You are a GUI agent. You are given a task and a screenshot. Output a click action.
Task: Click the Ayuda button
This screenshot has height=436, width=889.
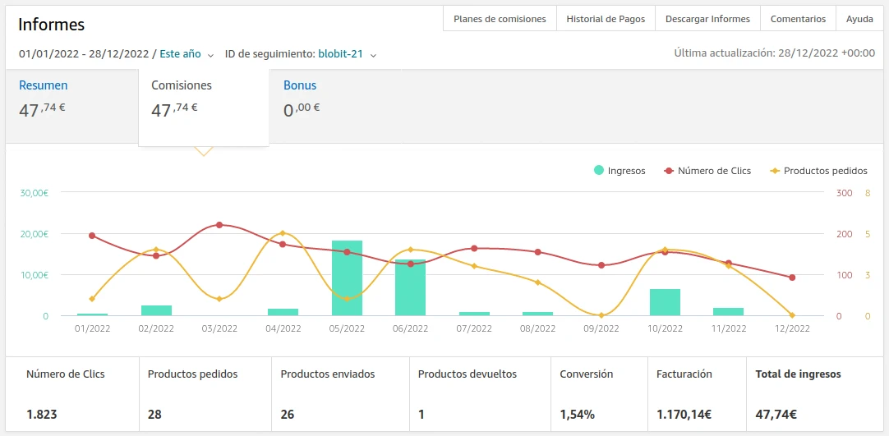tap(859, 19)
